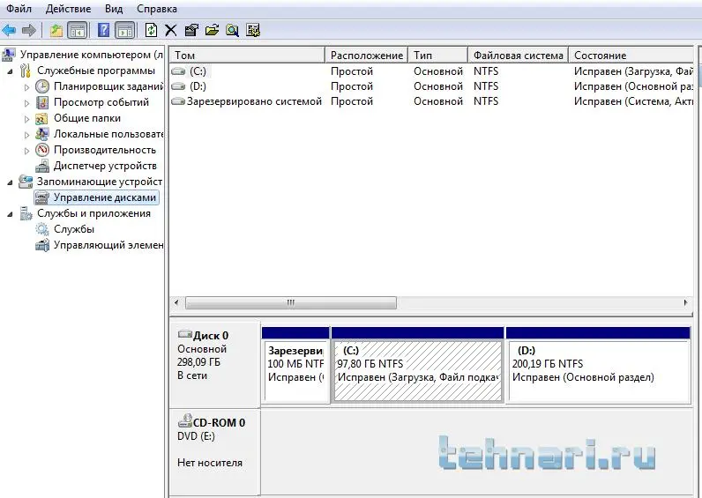
Task: Go back with the blue arrow
Action: 10,31
